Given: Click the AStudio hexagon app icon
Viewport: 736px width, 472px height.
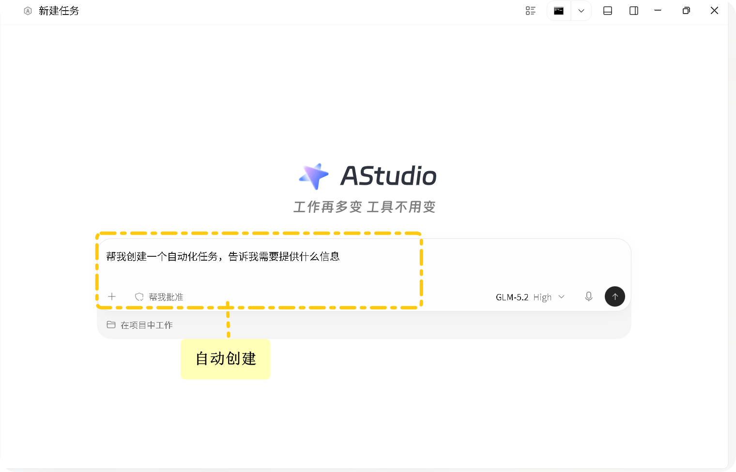Looking at the screenshot, I should pyautogui.click(x=28, y=11).
